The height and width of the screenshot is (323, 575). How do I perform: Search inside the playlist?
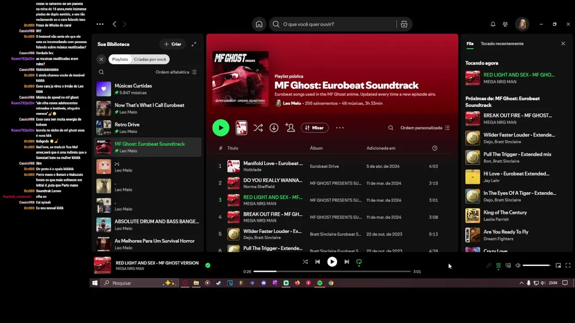tap(390, 128)
